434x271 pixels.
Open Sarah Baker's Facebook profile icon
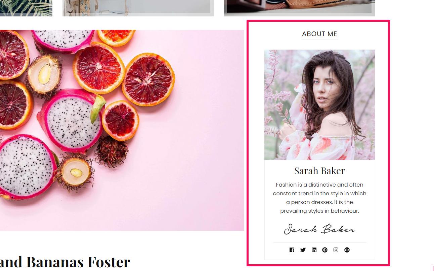[292, 250]
